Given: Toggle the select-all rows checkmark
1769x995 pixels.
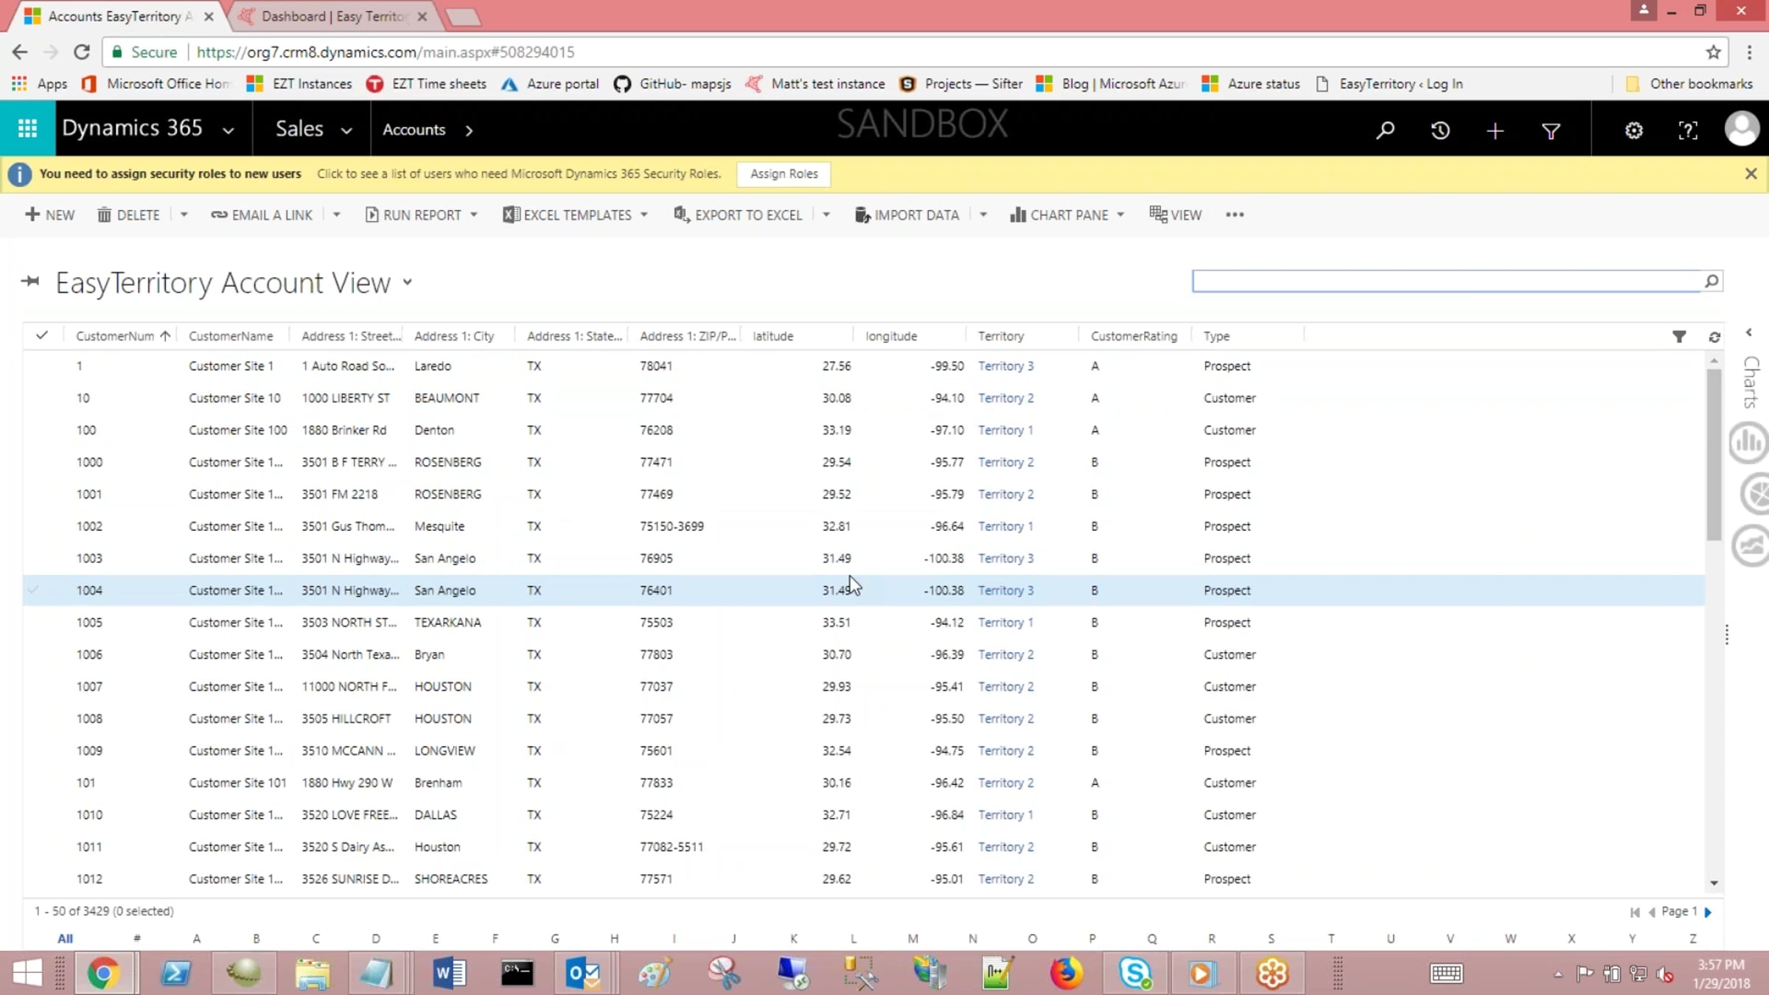Looking at the screenshot, I should click(42, 335).
